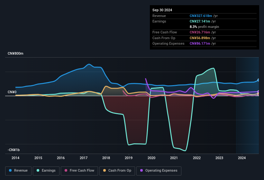Click the 2016 x-axis year label
The image size is (264, 180).
pyautogui.click(x=61, y=158)
